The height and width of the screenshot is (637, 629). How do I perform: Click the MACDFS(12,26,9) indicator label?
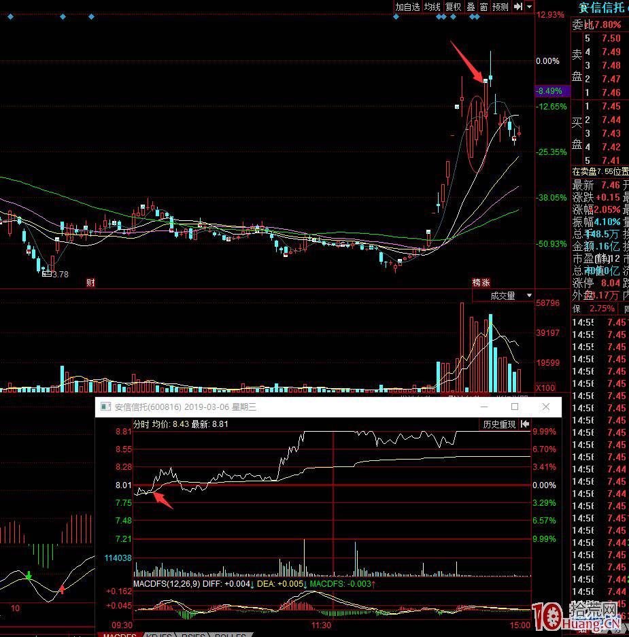point(167,584)
